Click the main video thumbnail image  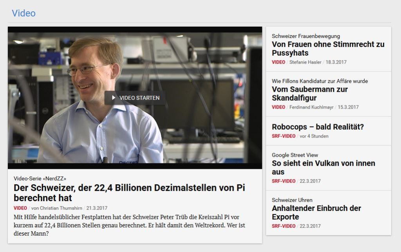point(135,98)
